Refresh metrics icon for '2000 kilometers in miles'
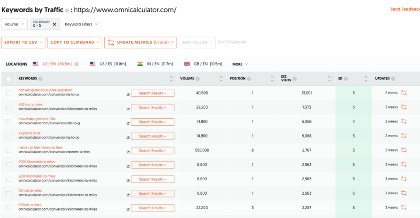Screen dimensions: 420x218 click(x=404, y=164)
